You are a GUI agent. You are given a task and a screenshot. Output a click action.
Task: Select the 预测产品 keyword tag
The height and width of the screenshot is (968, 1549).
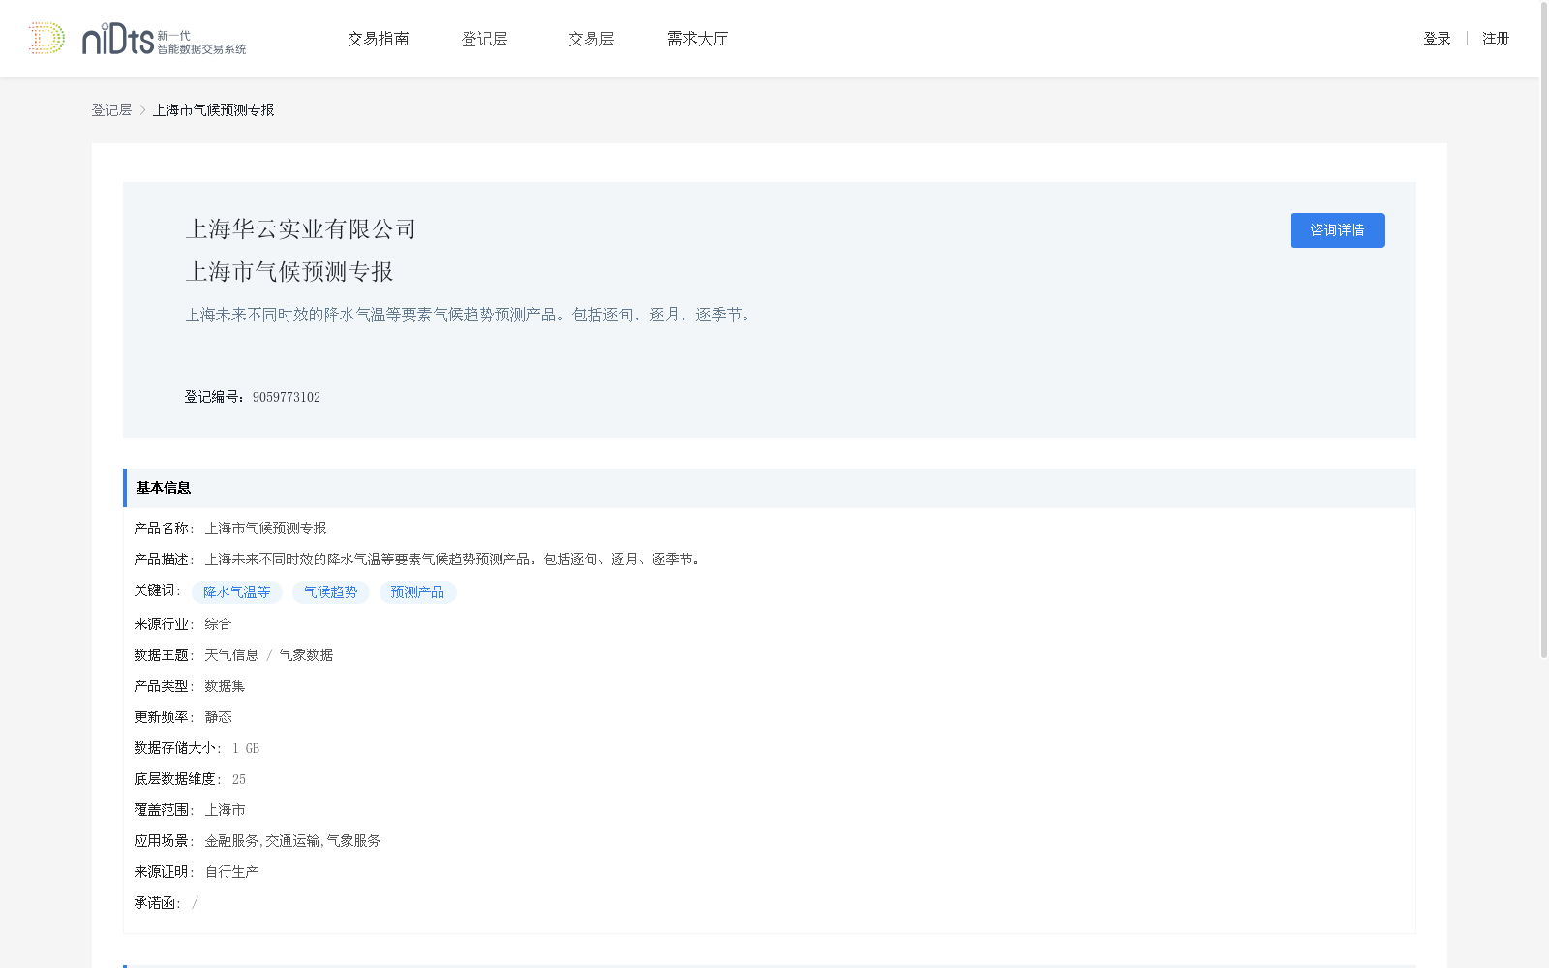click(417, 592)
